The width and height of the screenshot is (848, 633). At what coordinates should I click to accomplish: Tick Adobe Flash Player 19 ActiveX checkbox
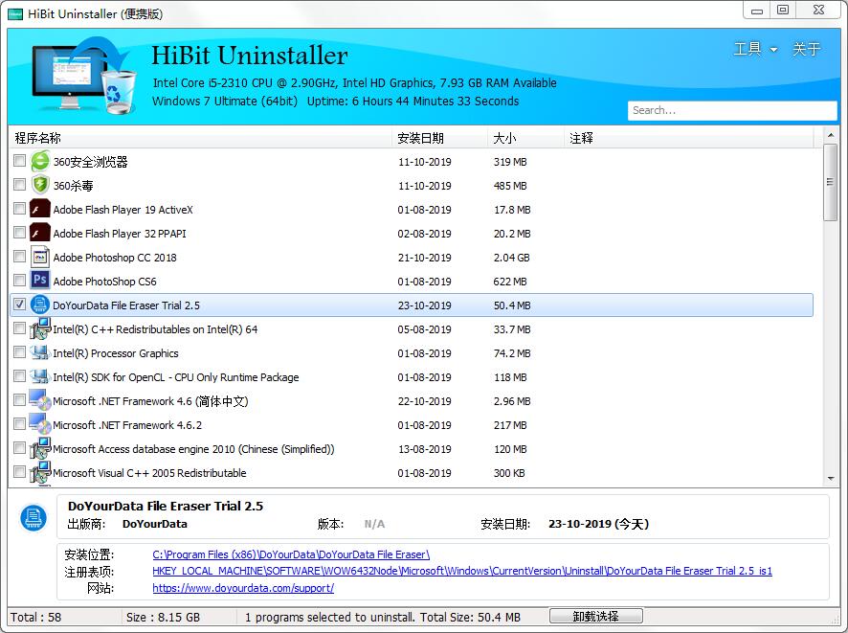pos(19,209)
